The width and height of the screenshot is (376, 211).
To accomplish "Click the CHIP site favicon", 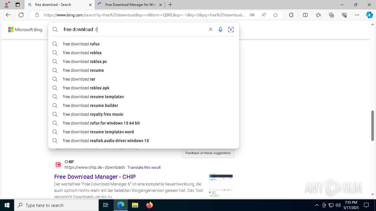I will coord(58,165).
